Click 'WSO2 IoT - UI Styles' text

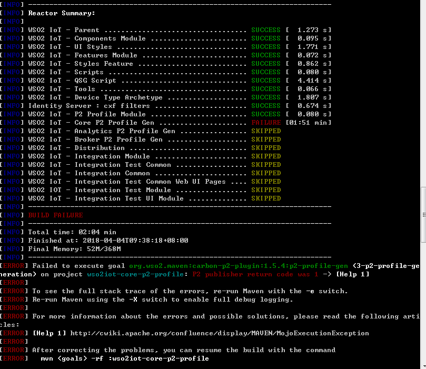pos(70,47)
